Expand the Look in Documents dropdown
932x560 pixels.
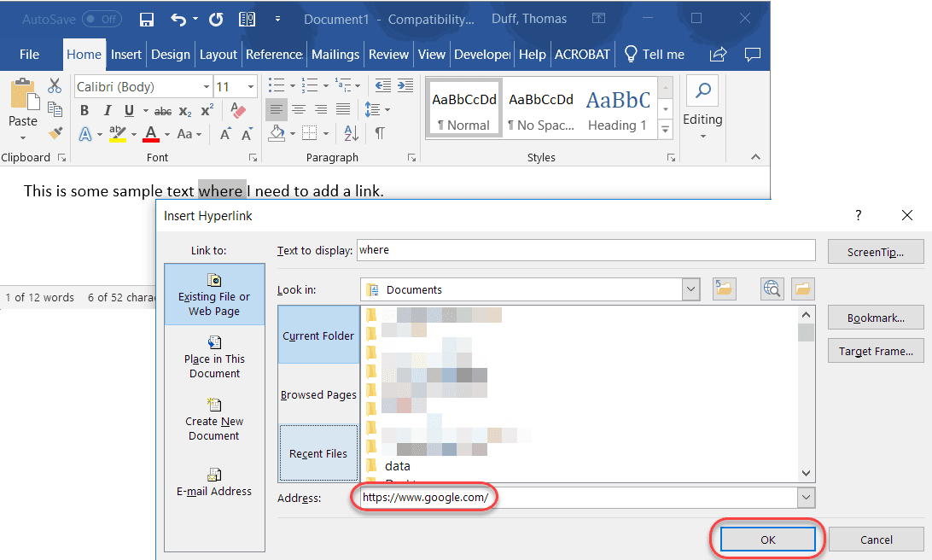[690, 289]
